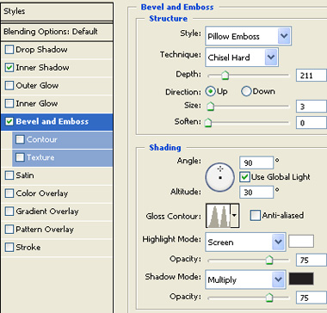Tick the Texture checkbox
The image size is (327, 313).
(x=20, y=157)
